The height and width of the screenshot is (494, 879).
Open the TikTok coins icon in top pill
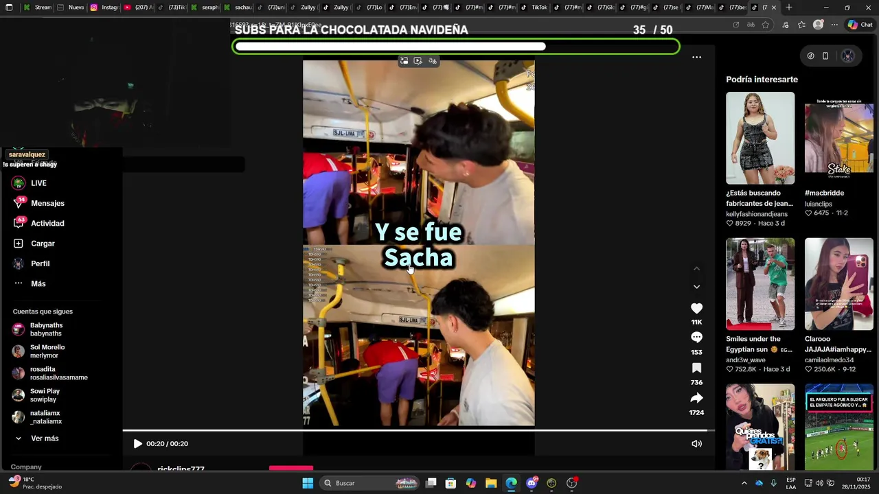[x=810, y=56]
